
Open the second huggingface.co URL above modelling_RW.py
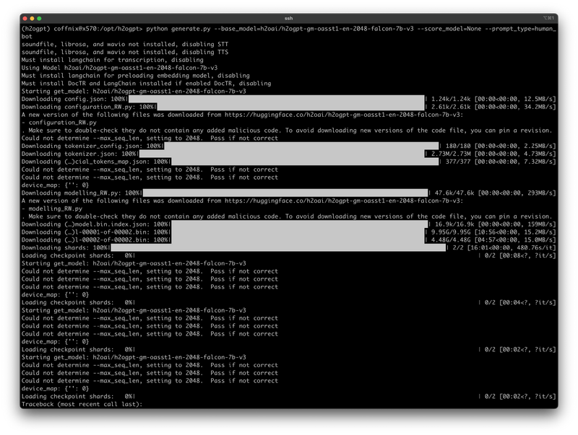355,201
